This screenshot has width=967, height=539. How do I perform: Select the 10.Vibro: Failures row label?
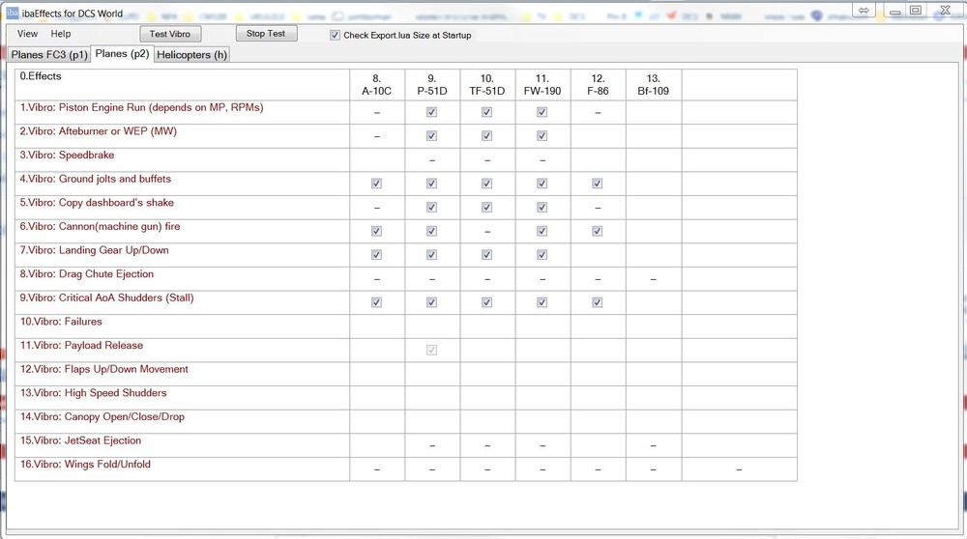(x=61, y=322)
